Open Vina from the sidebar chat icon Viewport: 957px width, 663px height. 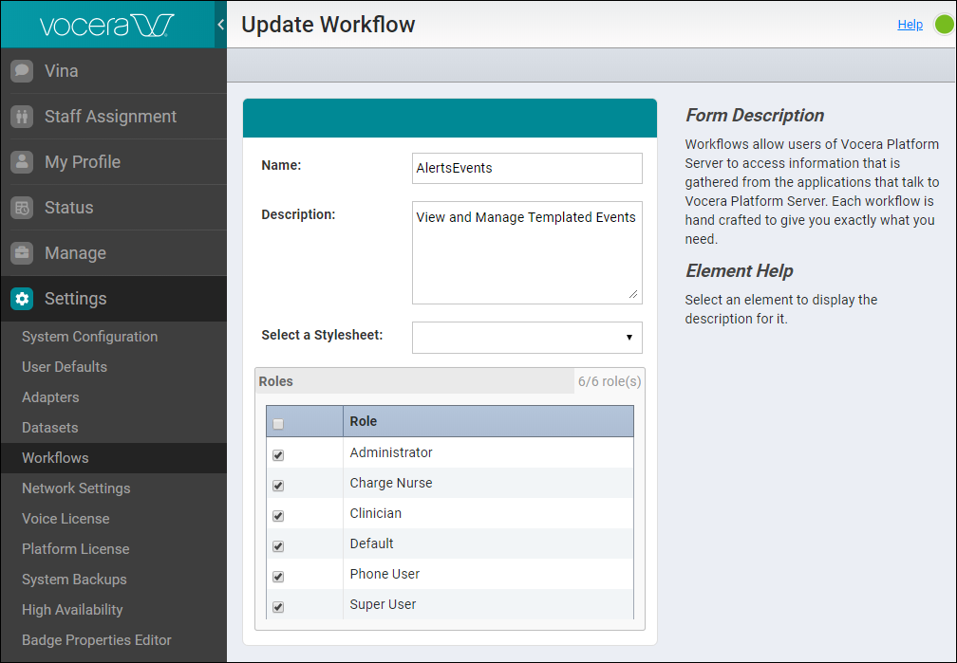click(21, 70)
